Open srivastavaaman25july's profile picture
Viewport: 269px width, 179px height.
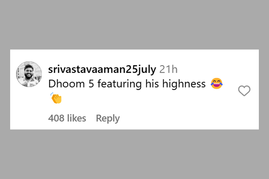click(x=29, y=74)
